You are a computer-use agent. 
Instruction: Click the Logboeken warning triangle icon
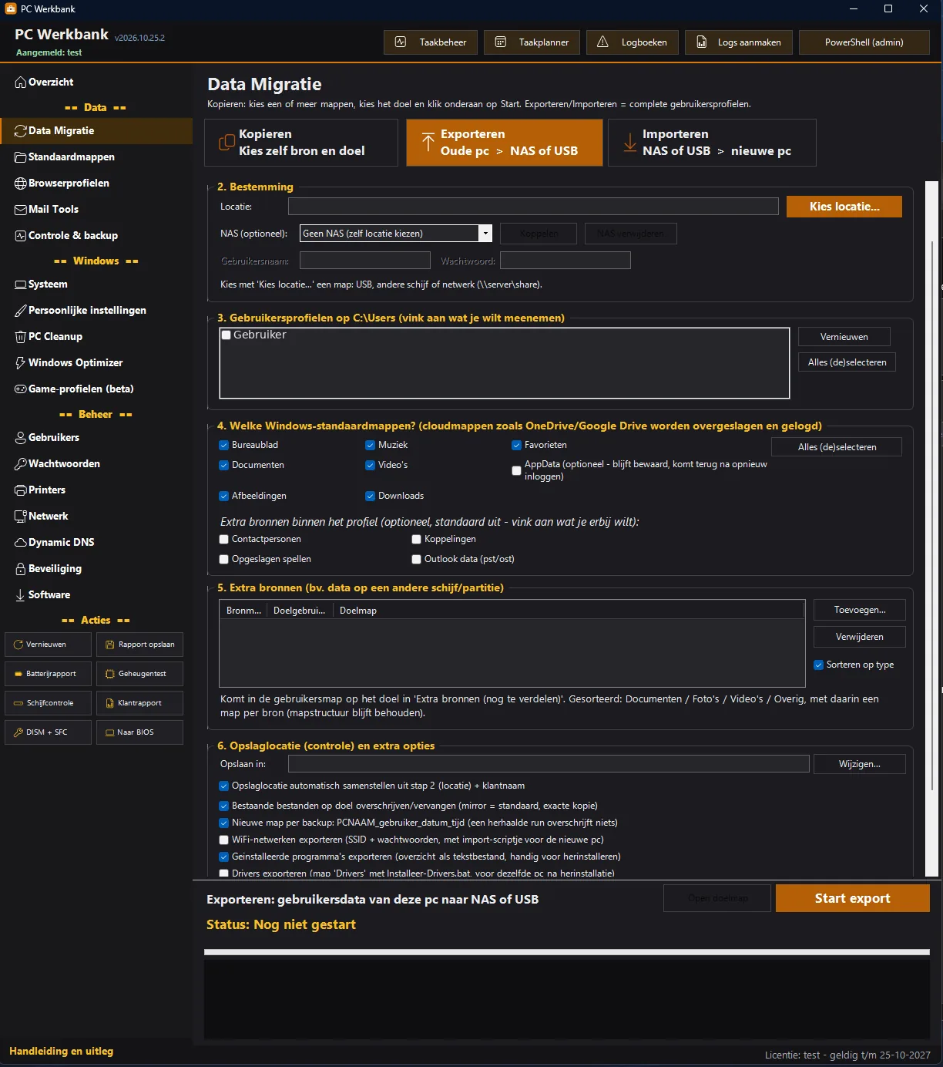[x=602, y=42]
